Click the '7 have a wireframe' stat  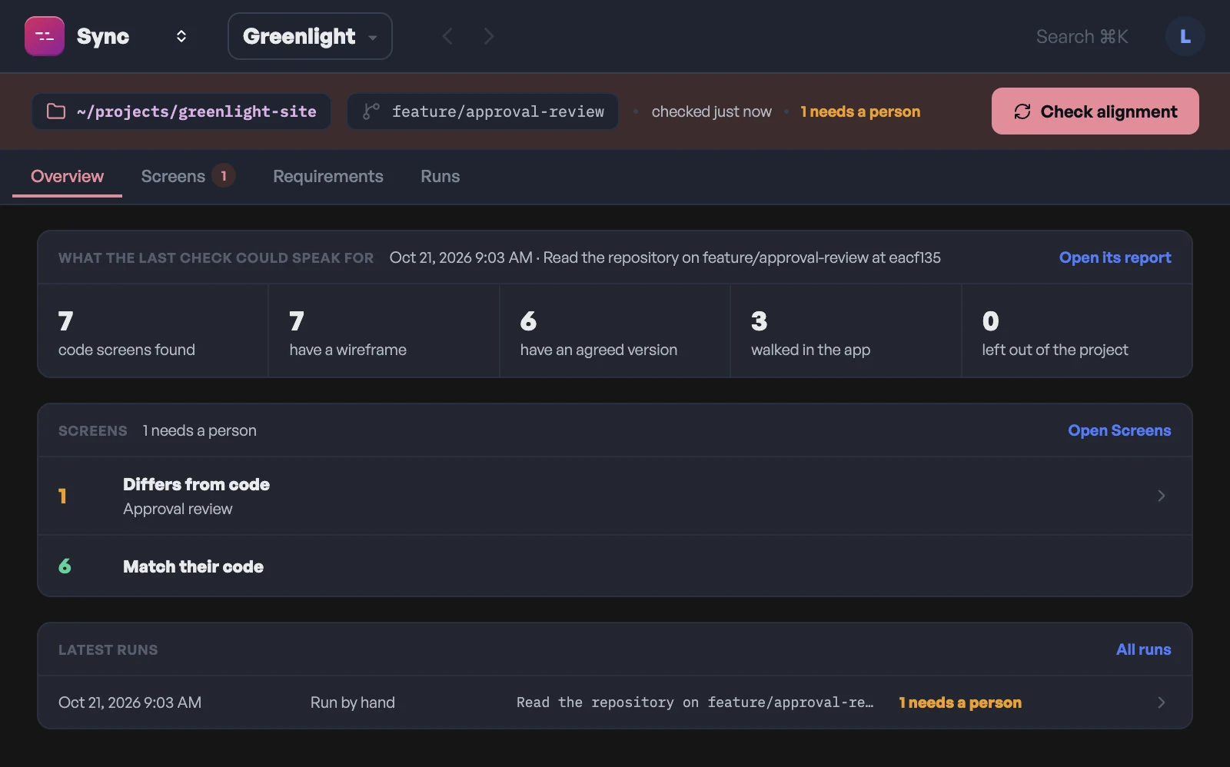[384, 330]
